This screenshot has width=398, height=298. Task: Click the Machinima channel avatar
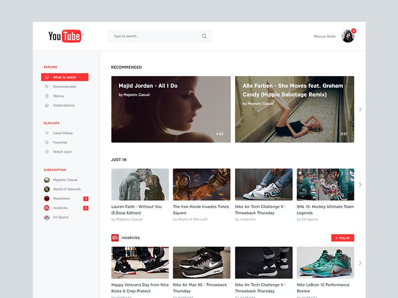47,199
